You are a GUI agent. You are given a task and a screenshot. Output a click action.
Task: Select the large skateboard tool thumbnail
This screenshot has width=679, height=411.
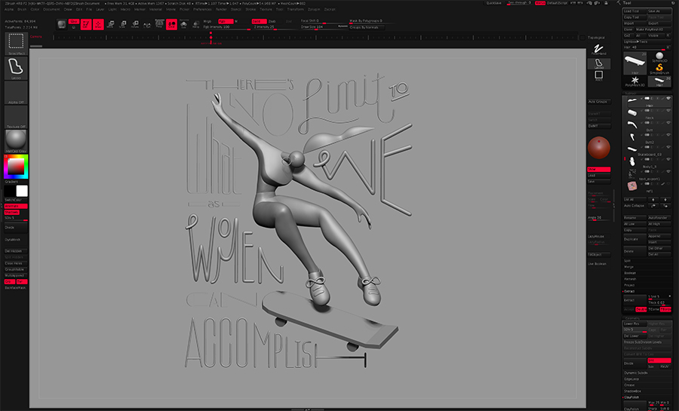click(634, 63)
